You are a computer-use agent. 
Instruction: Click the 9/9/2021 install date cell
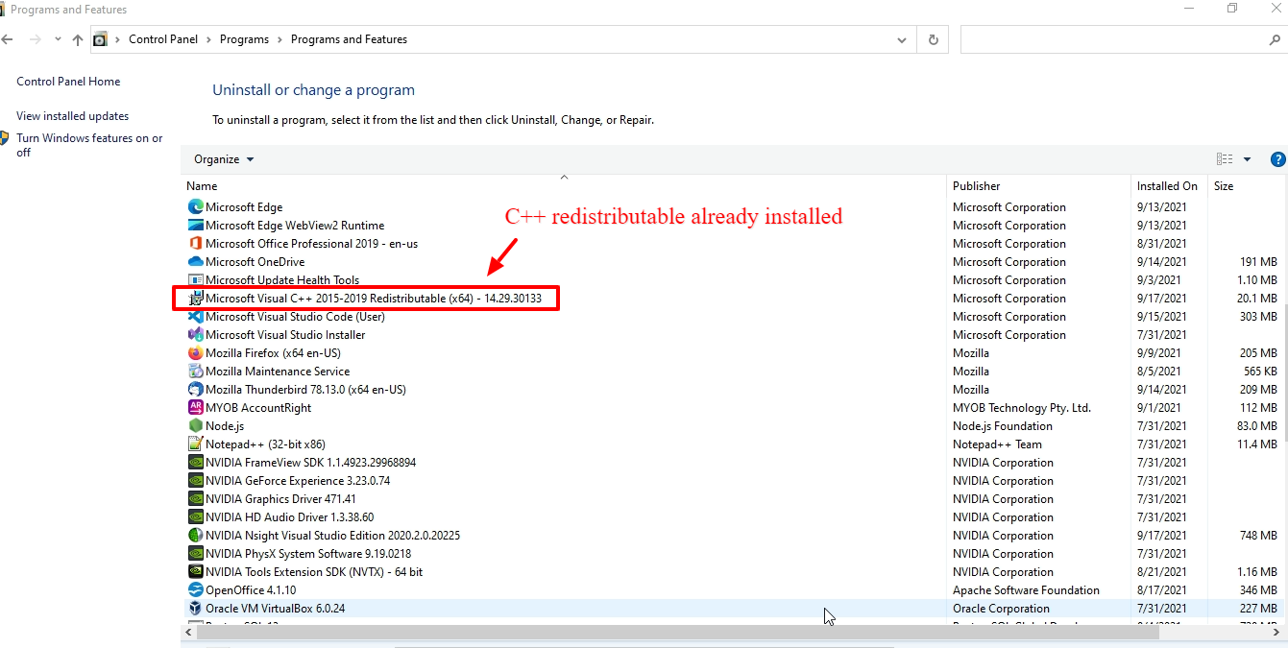[x=1157, y=352]
